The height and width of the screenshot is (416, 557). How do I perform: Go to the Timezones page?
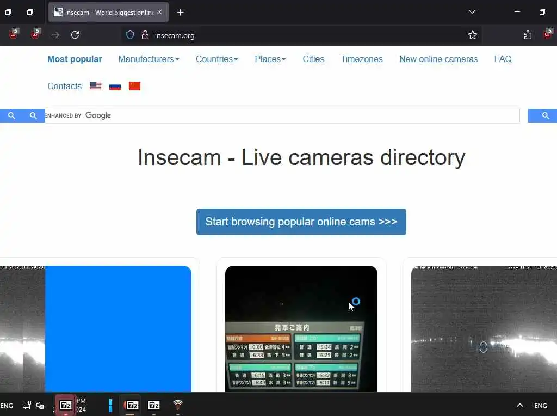[x=362, y=59]
